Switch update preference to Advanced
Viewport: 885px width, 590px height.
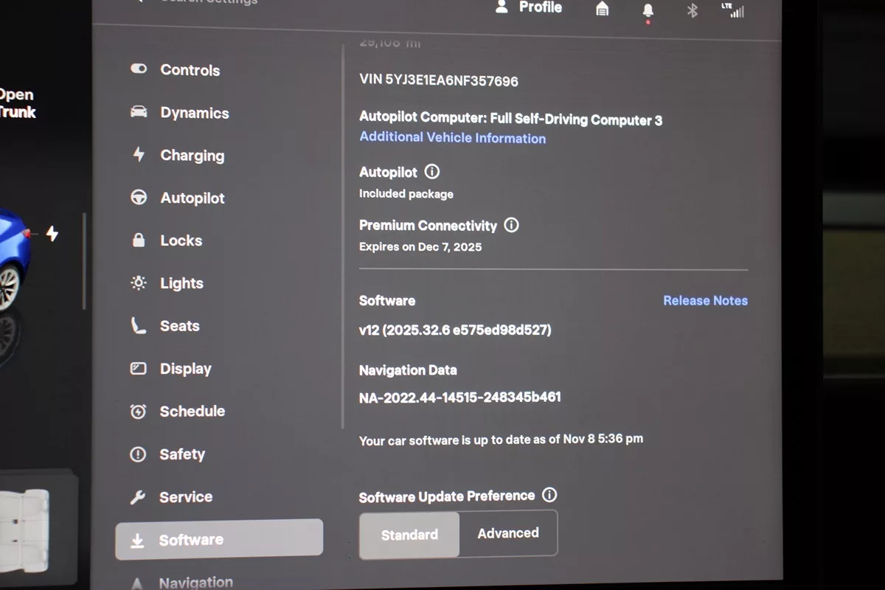tap(508, 533)
